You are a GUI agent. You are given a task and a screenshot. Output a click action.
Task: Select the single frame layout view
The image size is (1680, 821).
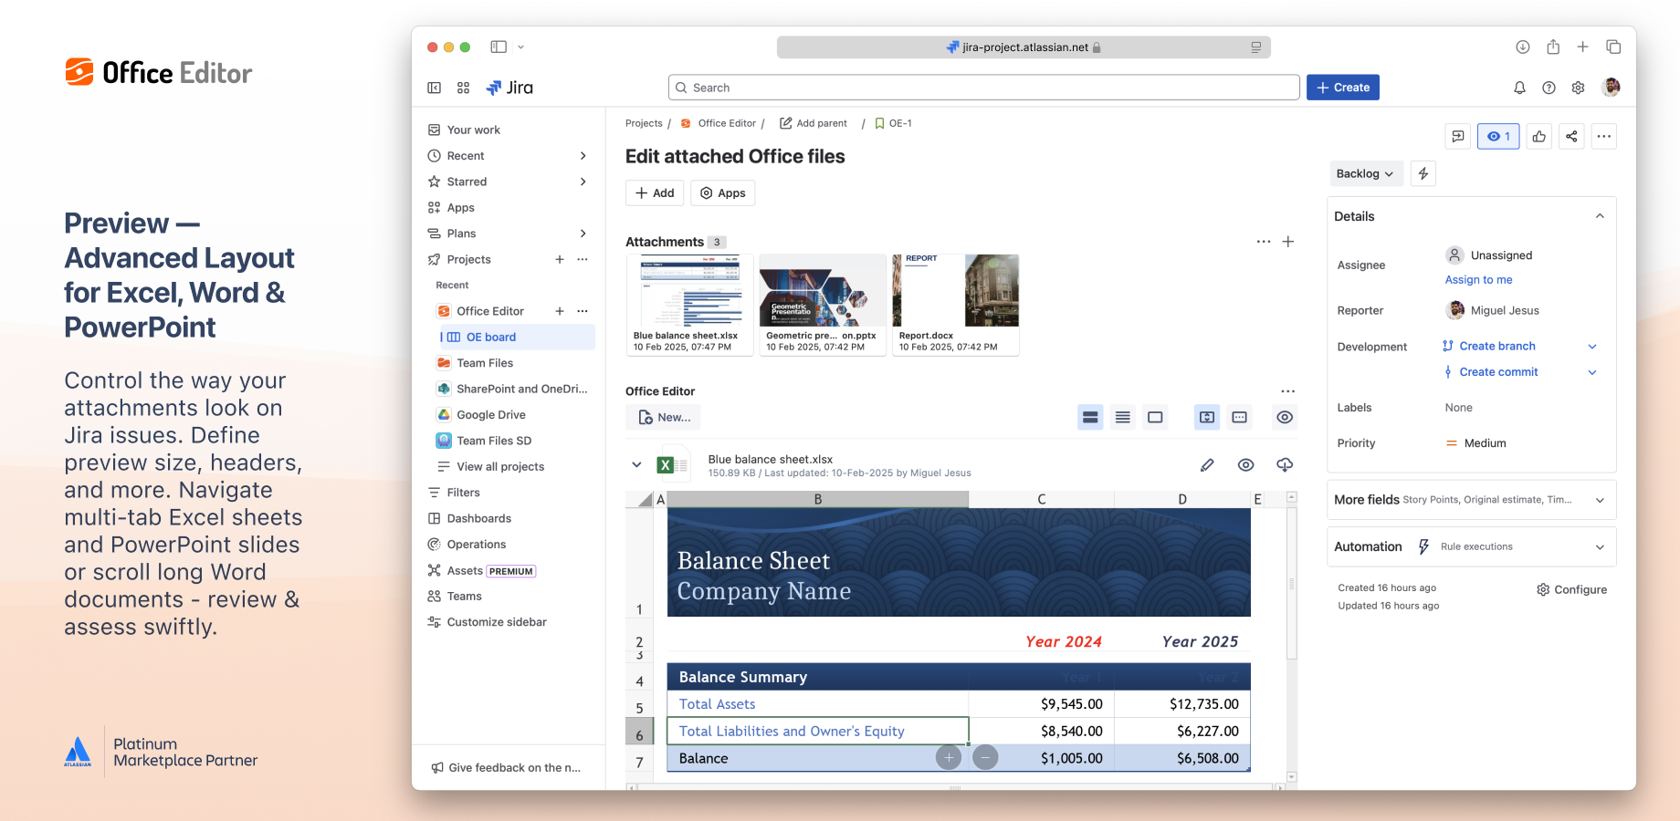1155,417
